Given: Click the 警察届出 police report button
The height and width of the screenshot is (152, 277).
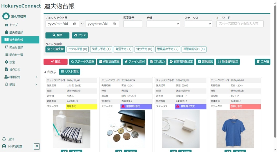Looking at the screenshot, I should tap(205, 62).
